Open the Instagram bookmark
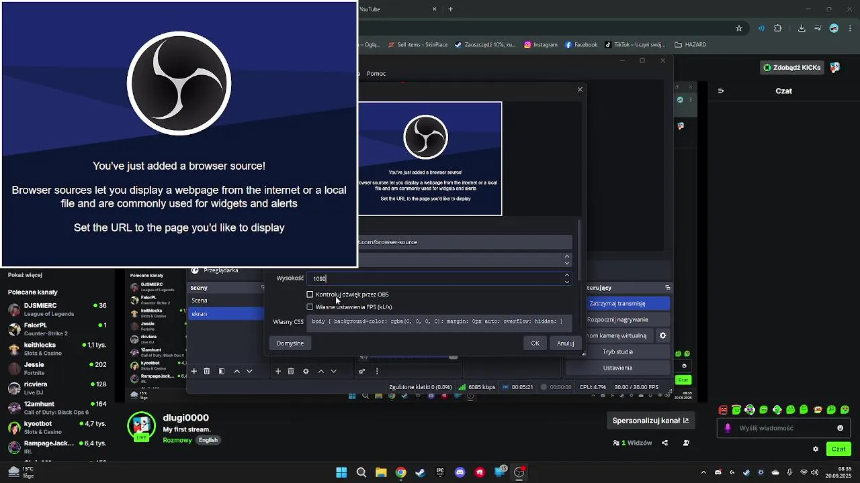Screen dimensions: 860x483 pyautogui.click(x=541, y=45)
